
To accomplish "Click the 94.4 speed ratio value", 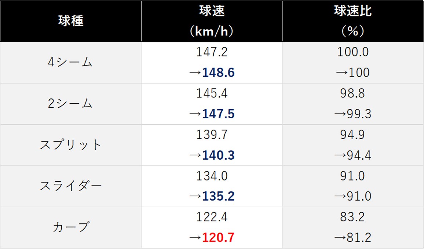I will (359, 155).
